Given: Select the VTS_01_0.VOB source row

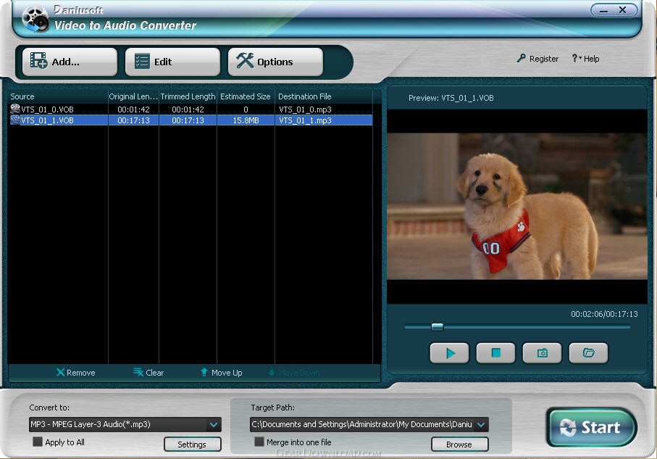Looking at the screenshot, I should point(191,109).
